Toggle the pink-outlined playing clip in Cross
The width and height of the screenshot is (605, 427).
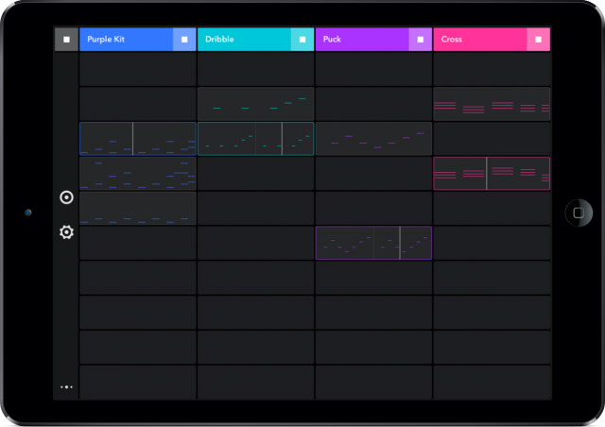[x=492, y=174]
